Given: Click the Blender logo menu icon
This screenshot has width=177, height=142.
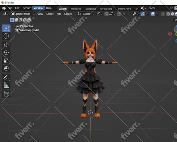Looking at the screenshot, I should point(4,8).
